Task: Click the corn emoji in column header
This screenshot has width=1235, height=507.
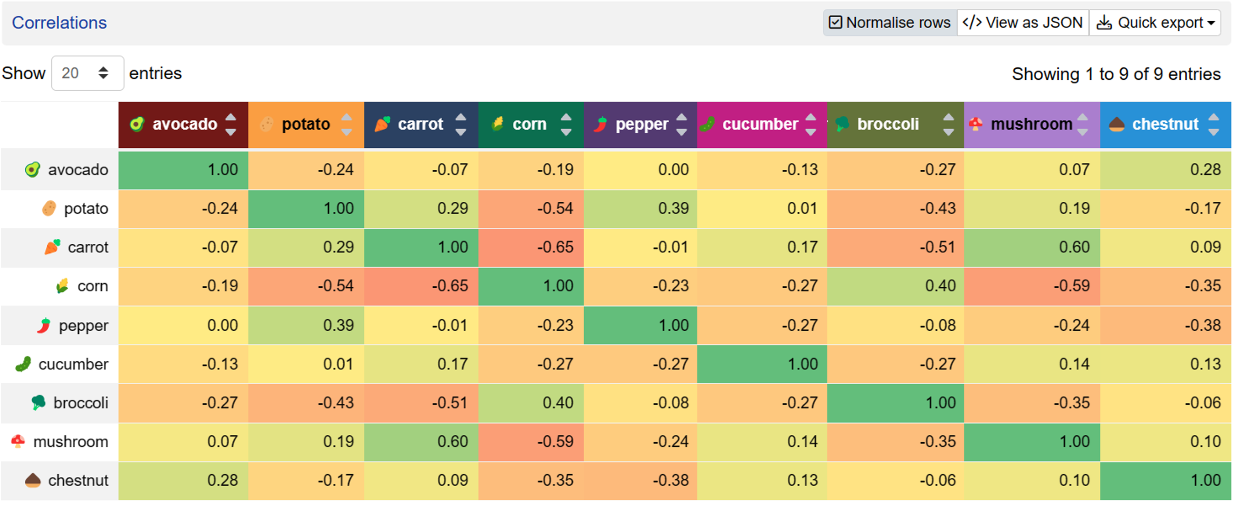Action: coord(498,124)
